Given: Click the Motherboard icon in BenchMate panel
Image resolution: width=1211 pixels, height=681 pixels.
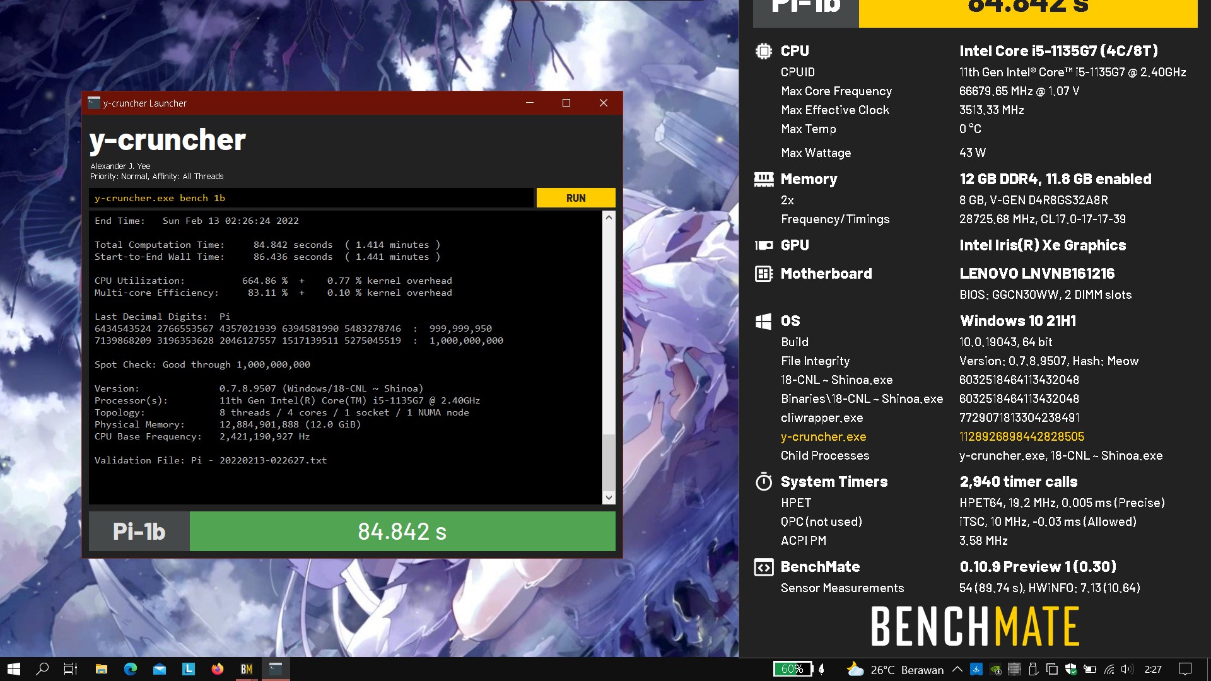Looking at the screenshot, I should tap(763, 274).
